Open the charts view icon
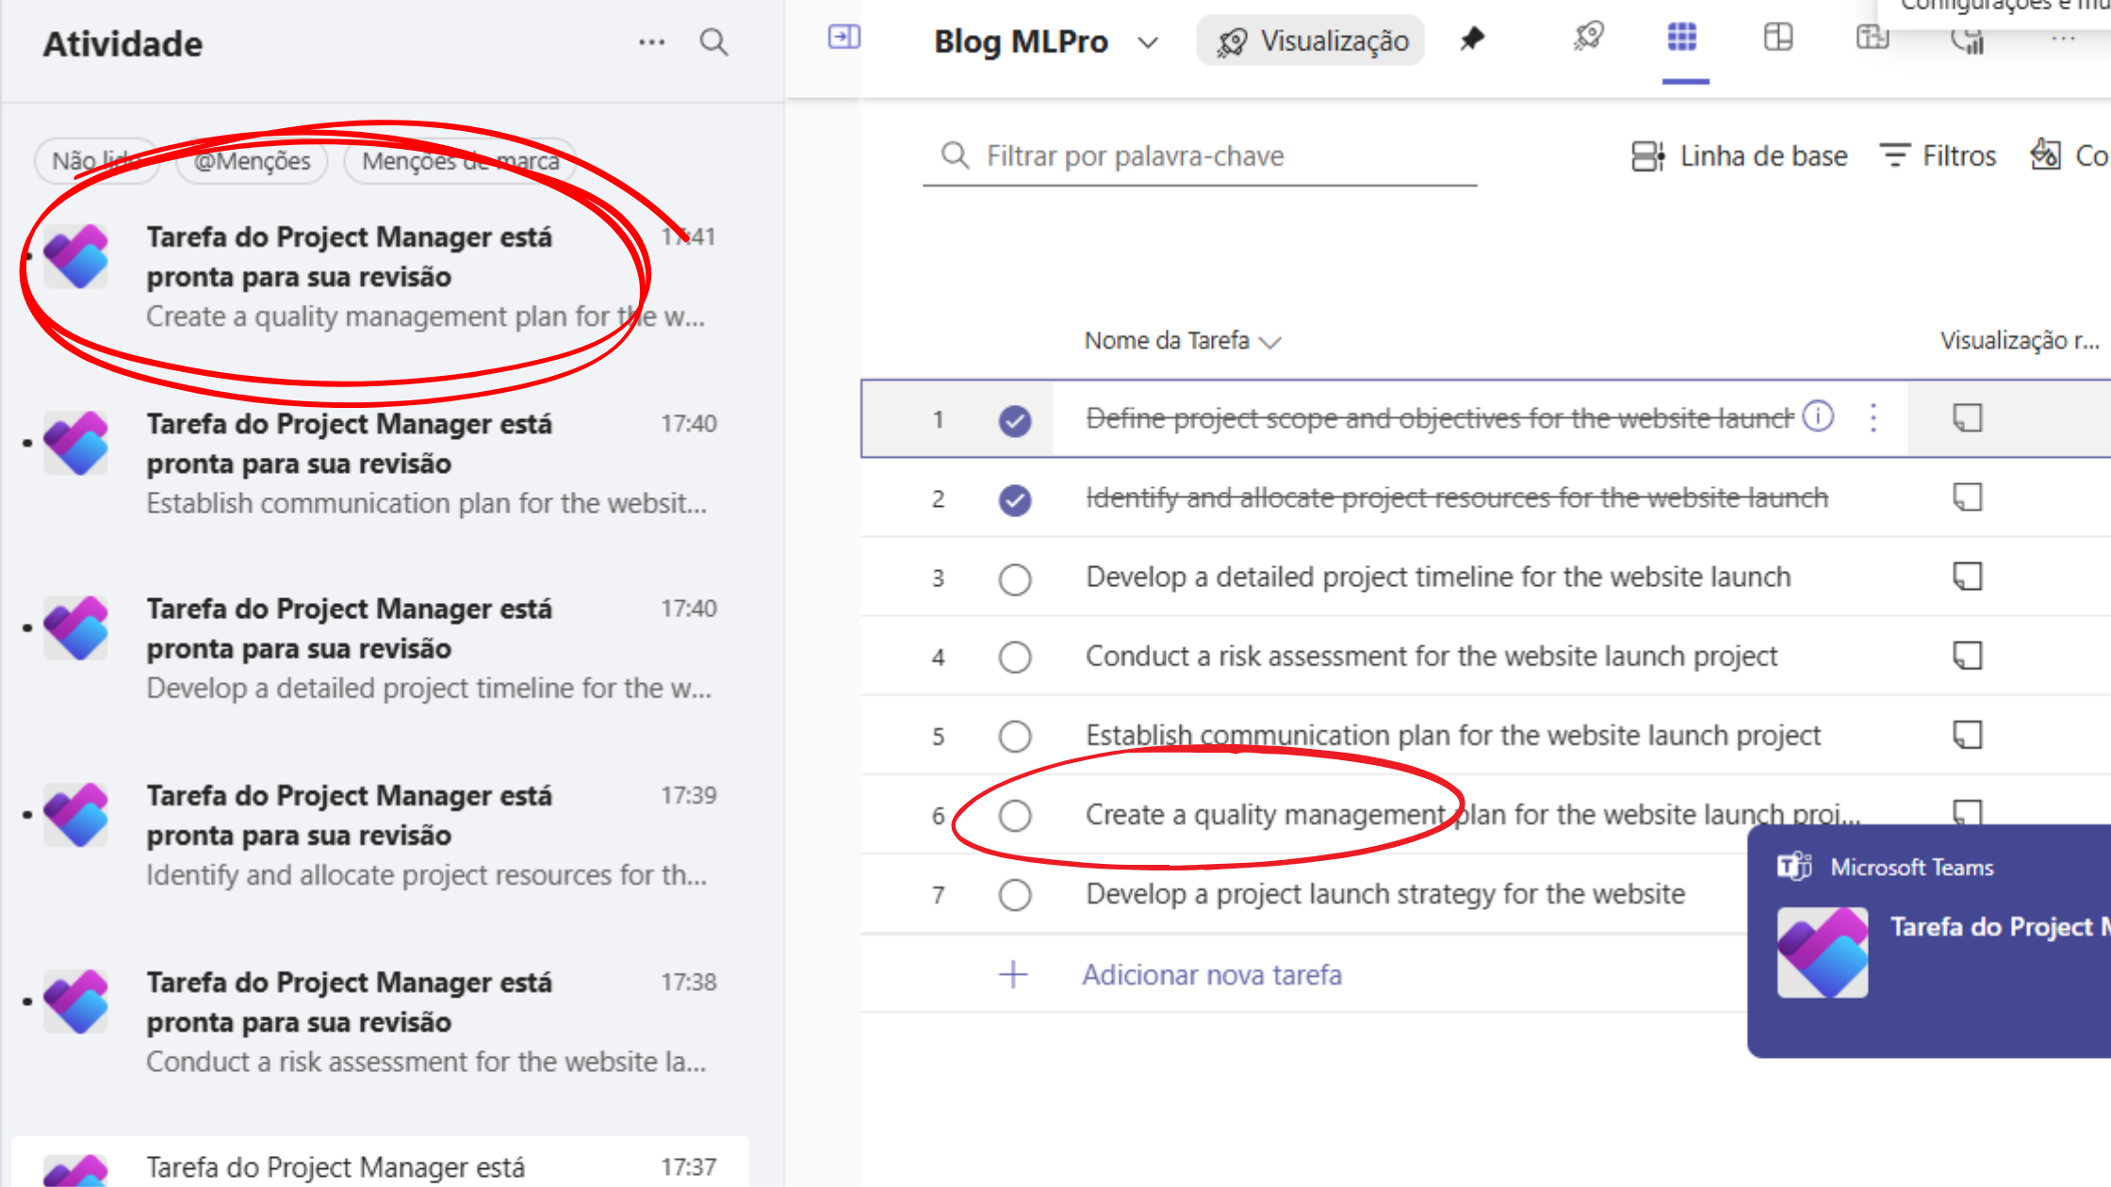The width and height of the screenshot is (2111, 1187). [x=1968, y=41]
